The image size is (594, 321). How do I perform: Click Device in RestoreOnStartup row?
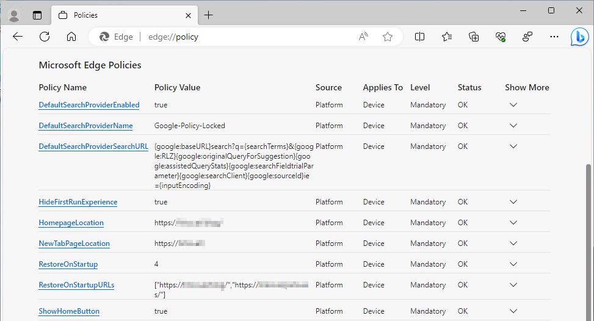click(x=374, y=264)
